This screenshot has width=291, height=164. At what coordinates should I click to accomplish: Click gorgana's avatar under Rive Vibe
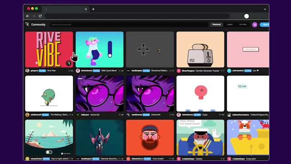(x=27, y=71)
